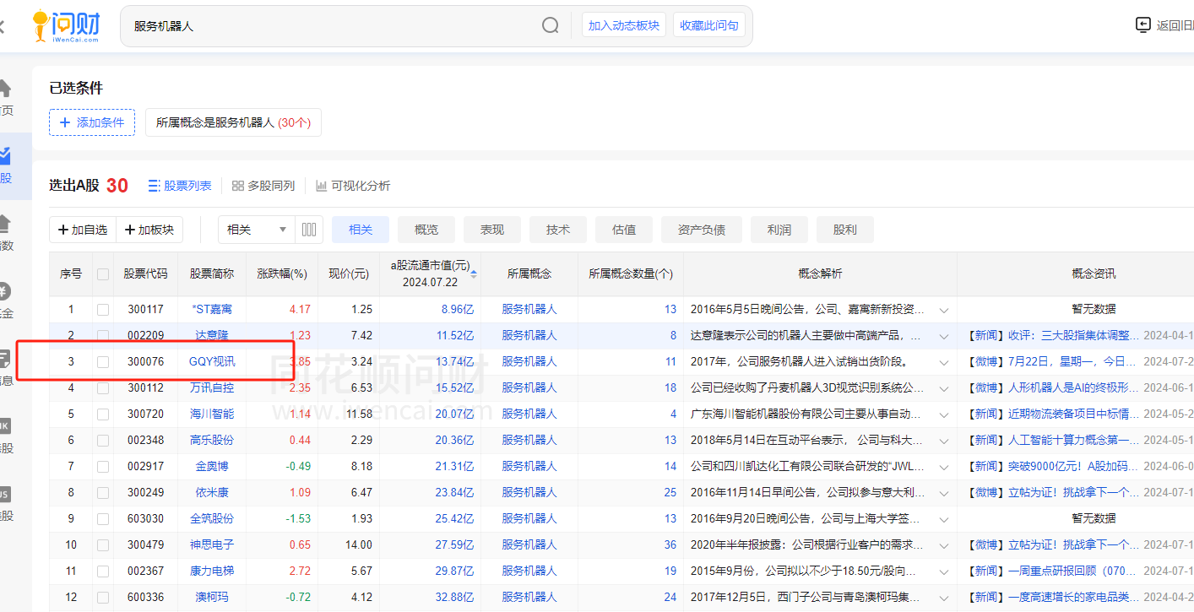Click the 添加条件 button

click(92, 122)
